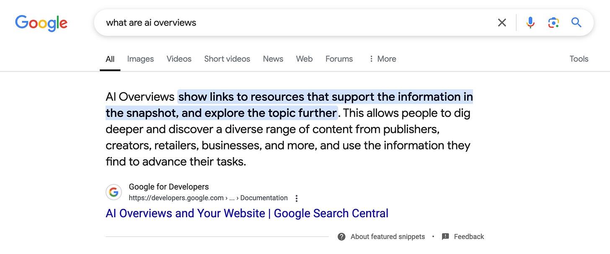Start voice search with microphone icon
This screenshot has width=610, height=254.
tap(530, 23)
